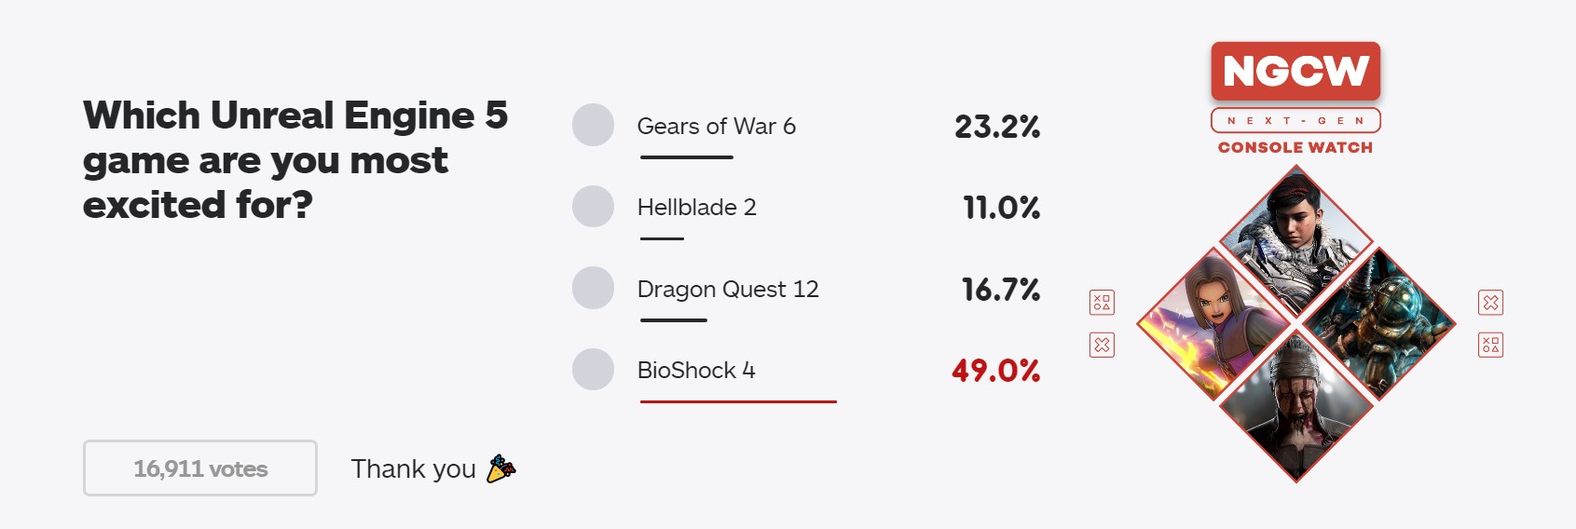The width and height of the screenshot is (1576, 529).
Task: Choose the Hellblade 2 radio option
Action: point(593,206)
